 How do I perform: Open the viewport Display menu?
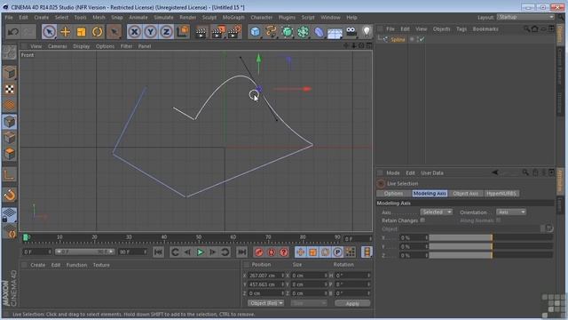(81, 46)
